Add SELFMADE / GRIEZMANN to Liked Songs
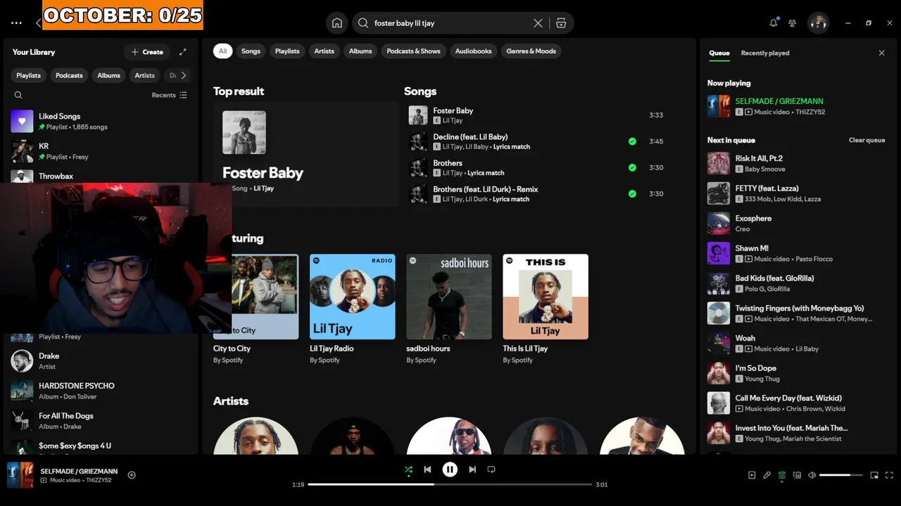 [132, 475]
